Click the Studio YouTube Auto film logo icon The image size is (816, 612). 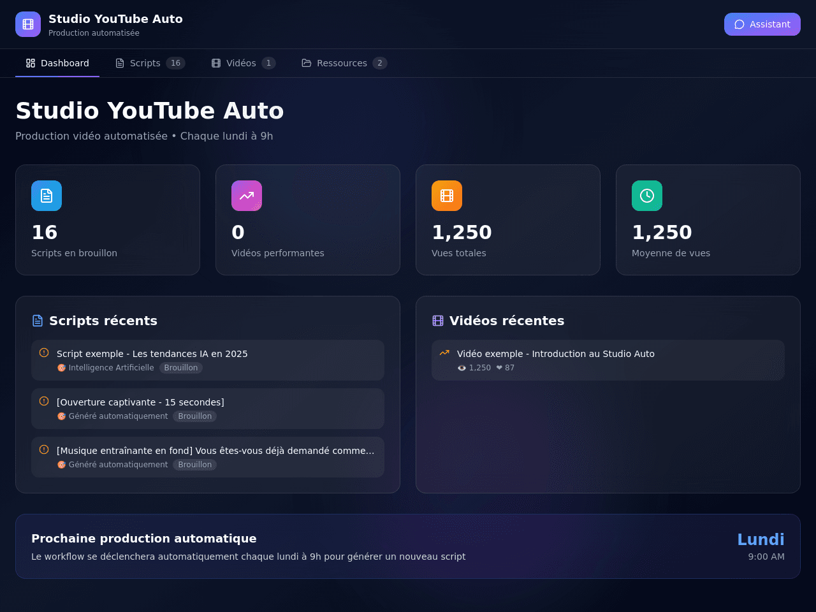click(x=28, y=24)
